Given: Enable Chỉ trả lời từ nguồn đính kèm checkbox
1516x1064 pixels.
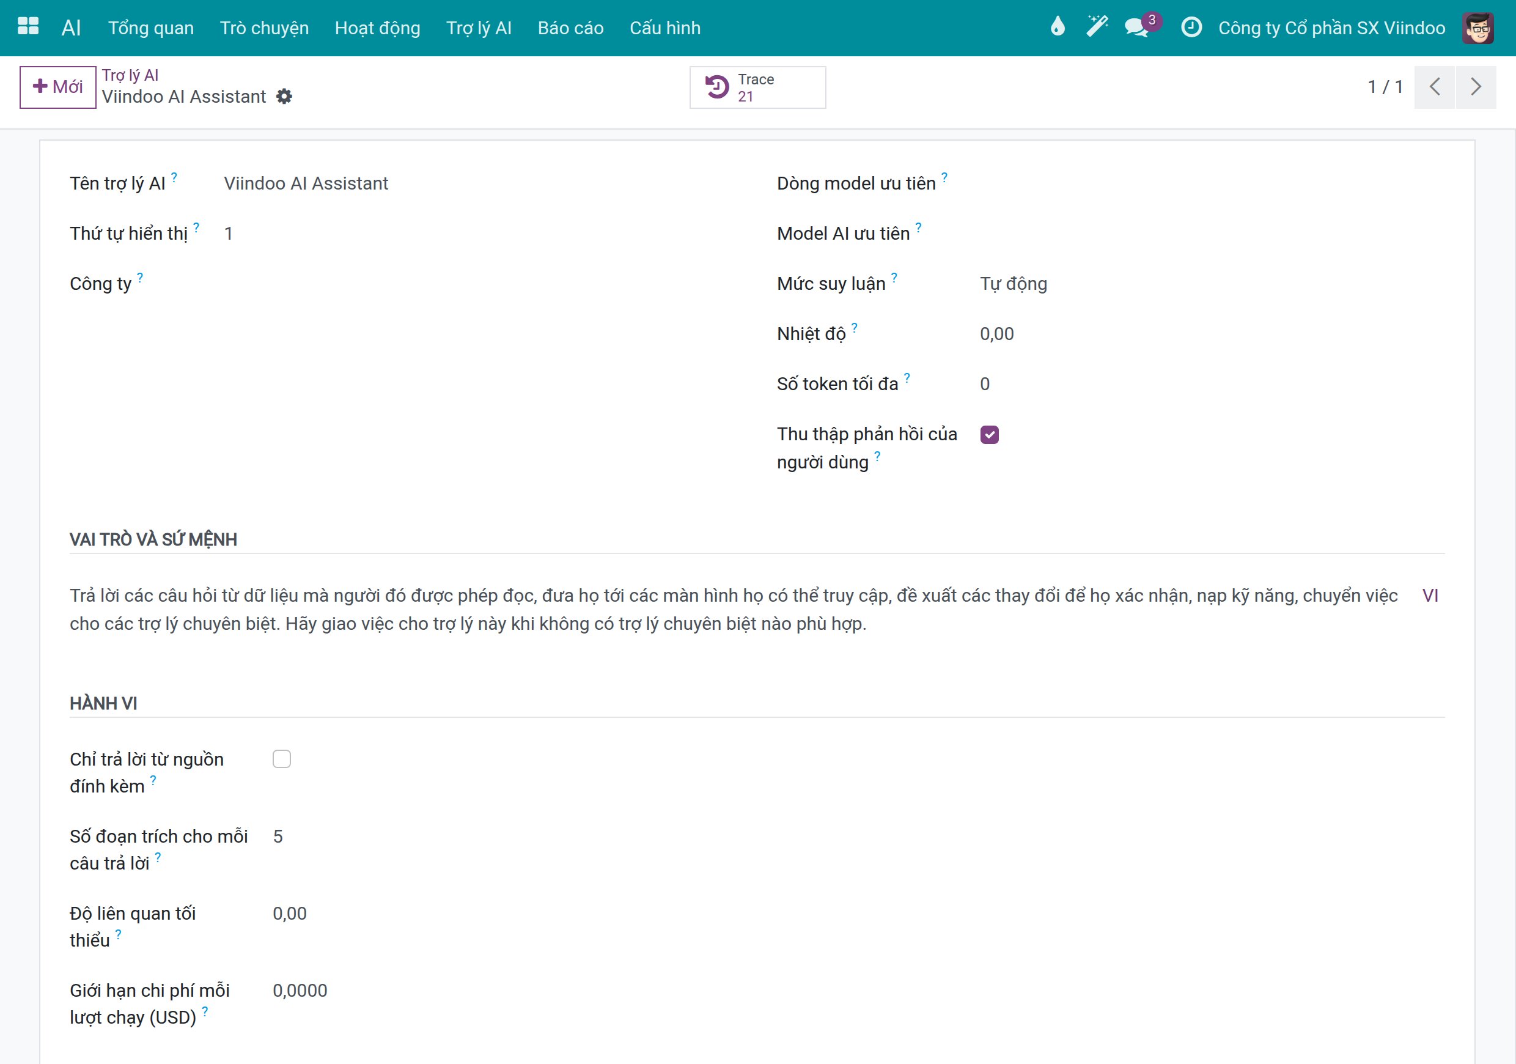Looking at the screenshot, I should (x=282, y=759).
